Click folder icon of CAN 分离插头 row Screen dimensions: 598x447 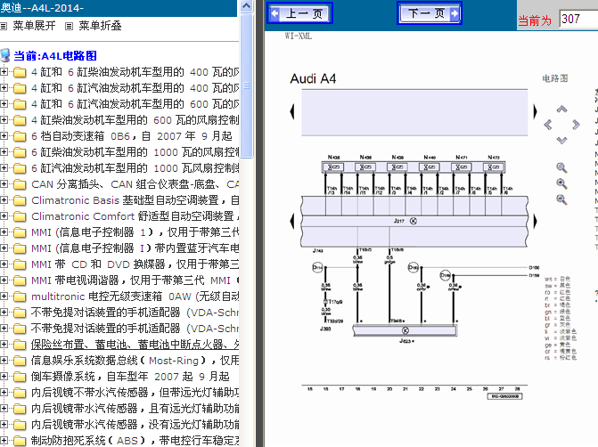(20, 184)
